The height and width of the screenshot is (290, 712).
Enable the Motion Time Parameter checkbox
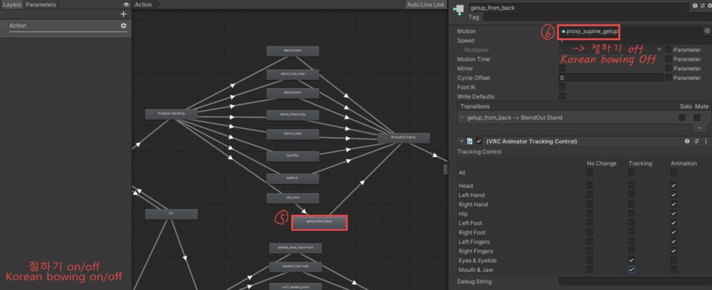[x=668, y=60]
